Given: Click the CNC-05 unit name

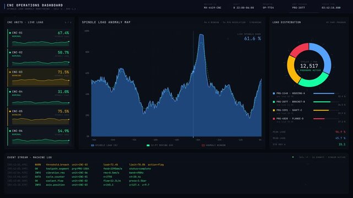Looking at the screenshot, I should tap(17, 111).
